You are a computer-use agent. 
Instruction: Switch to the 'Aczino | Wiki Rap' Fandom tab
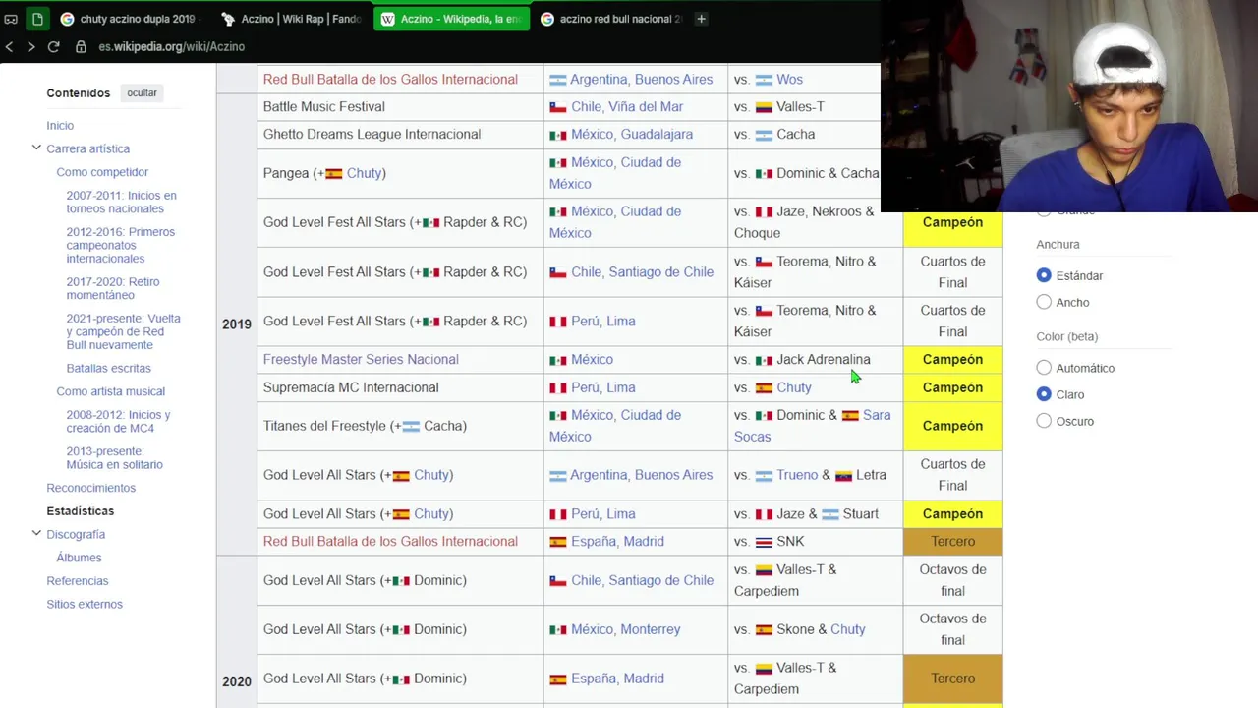coord(292,19)
